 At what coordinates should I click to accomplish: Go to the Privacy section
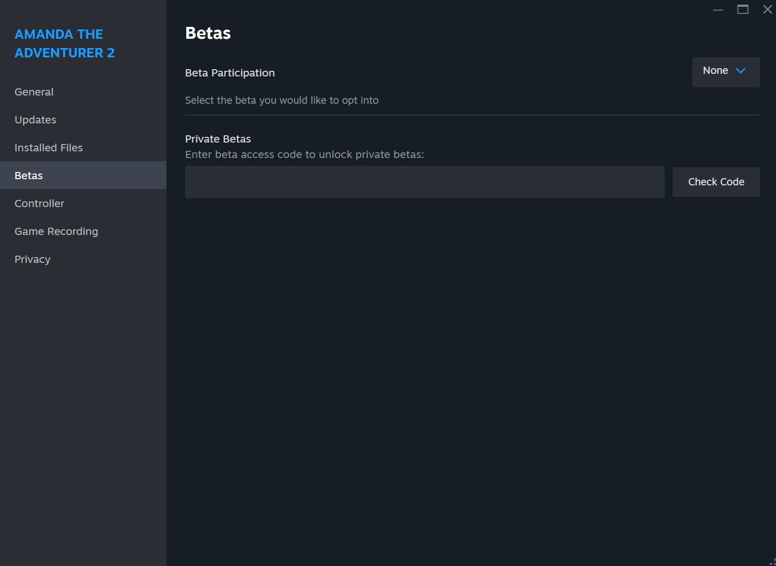click(x=83, y=259)
